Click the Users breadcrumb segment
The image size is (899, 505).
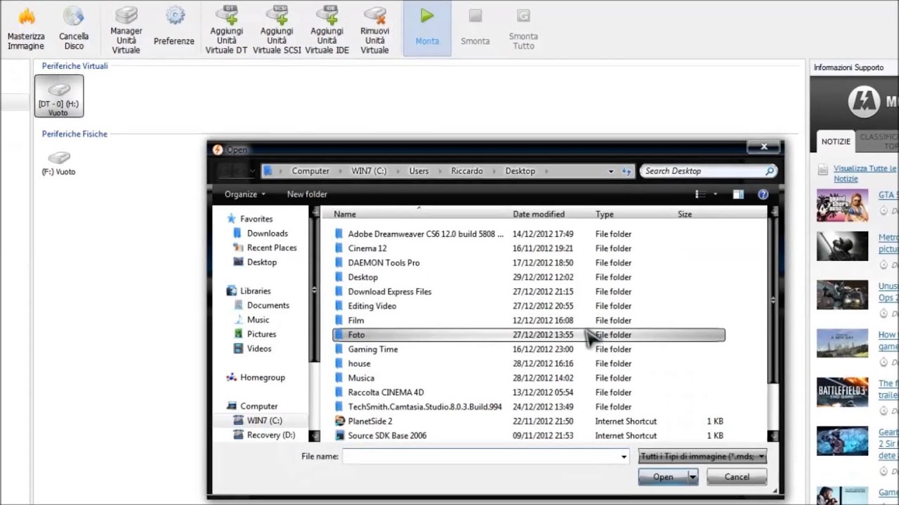[x=419, y=171]
